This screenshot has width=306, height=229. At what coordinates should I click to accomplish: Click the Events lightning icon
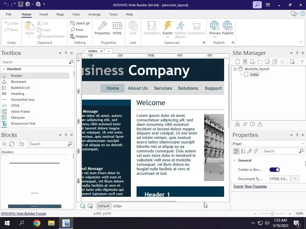click(x=168, y=26)
